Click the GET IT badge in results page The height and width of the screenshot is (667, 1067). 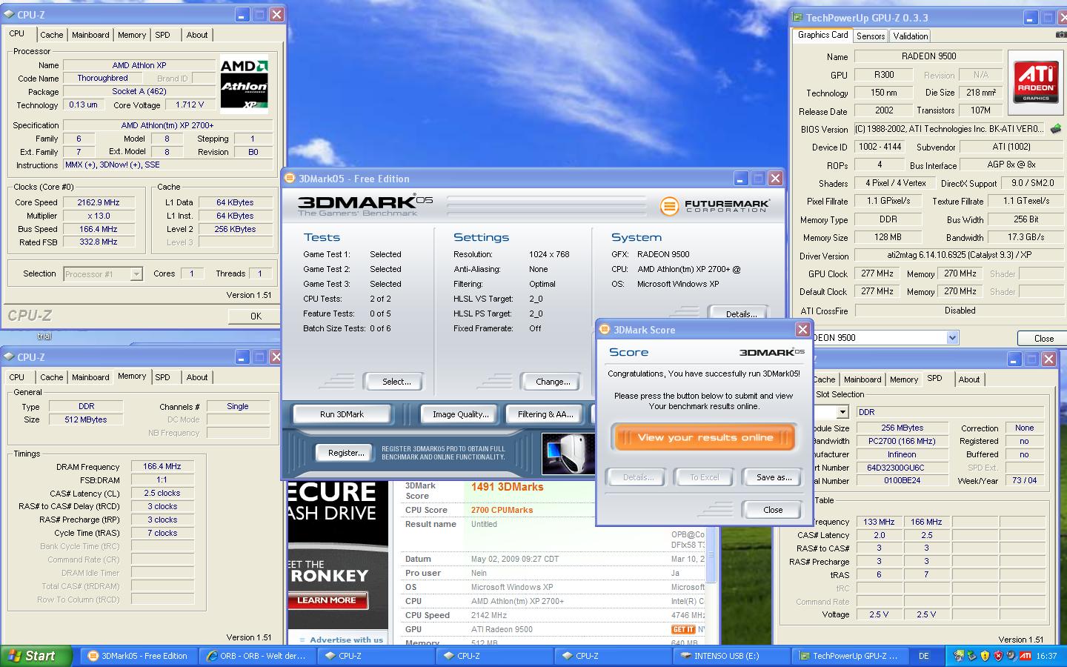click(683, 629)
